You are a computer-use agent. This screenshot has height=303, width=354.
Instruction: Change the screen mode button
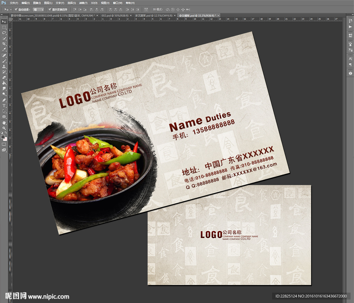point(4,150)
